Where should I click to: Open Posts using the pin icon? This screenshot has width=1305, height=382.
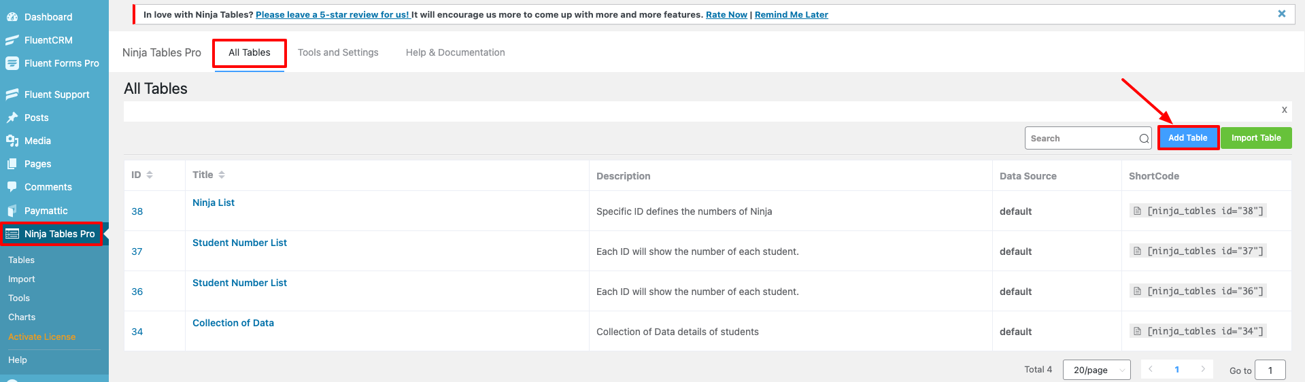(12, 118)
